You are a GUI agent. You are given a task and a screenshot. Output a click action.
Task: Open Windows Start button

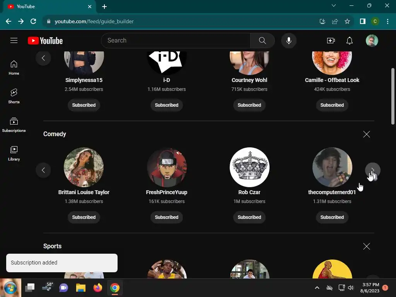pyautogui.click(x=10, y=288)
